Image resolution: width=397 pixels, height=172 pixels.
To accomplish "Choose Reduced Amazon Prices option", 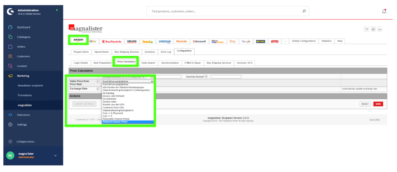I will [128, 122].
